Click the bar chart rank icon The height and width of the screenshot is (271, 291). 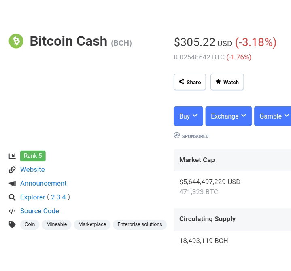12,156
